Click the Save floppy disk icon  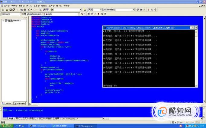coord(10,10)
